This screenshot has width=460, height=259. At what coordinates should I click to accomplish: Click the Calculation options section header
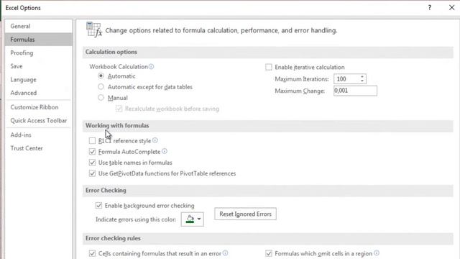[111, 52]
